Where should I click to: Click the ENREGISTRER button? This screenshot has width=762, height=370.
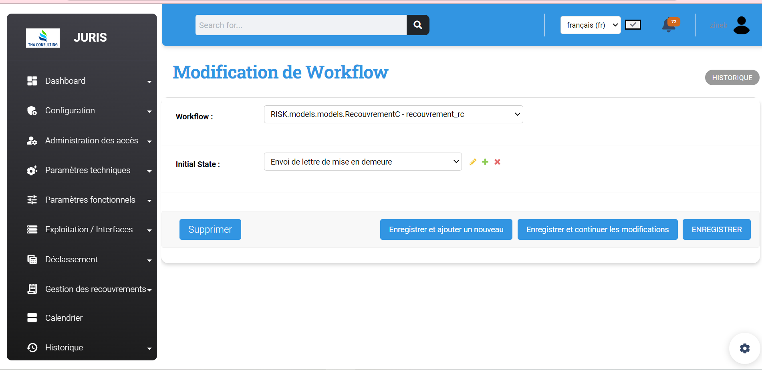pos(716,229)
